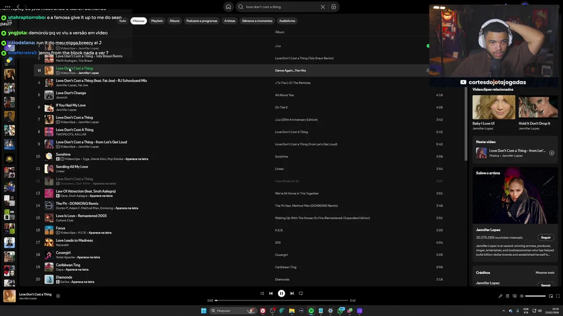The width and height of the screenshot is (563, 316).
Task: Open Gêneros e momentos filter
Action: [x=257, y=21]
